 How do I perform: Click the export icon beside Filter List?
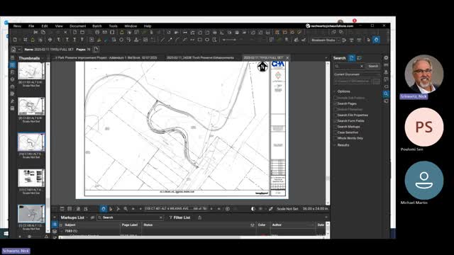199,217
